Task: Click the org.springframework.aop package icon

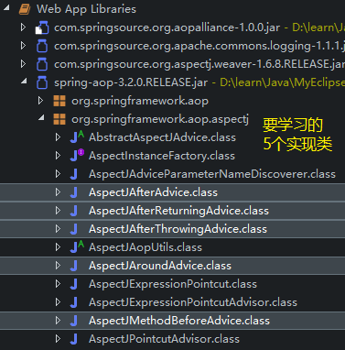Action: (59, 101)
